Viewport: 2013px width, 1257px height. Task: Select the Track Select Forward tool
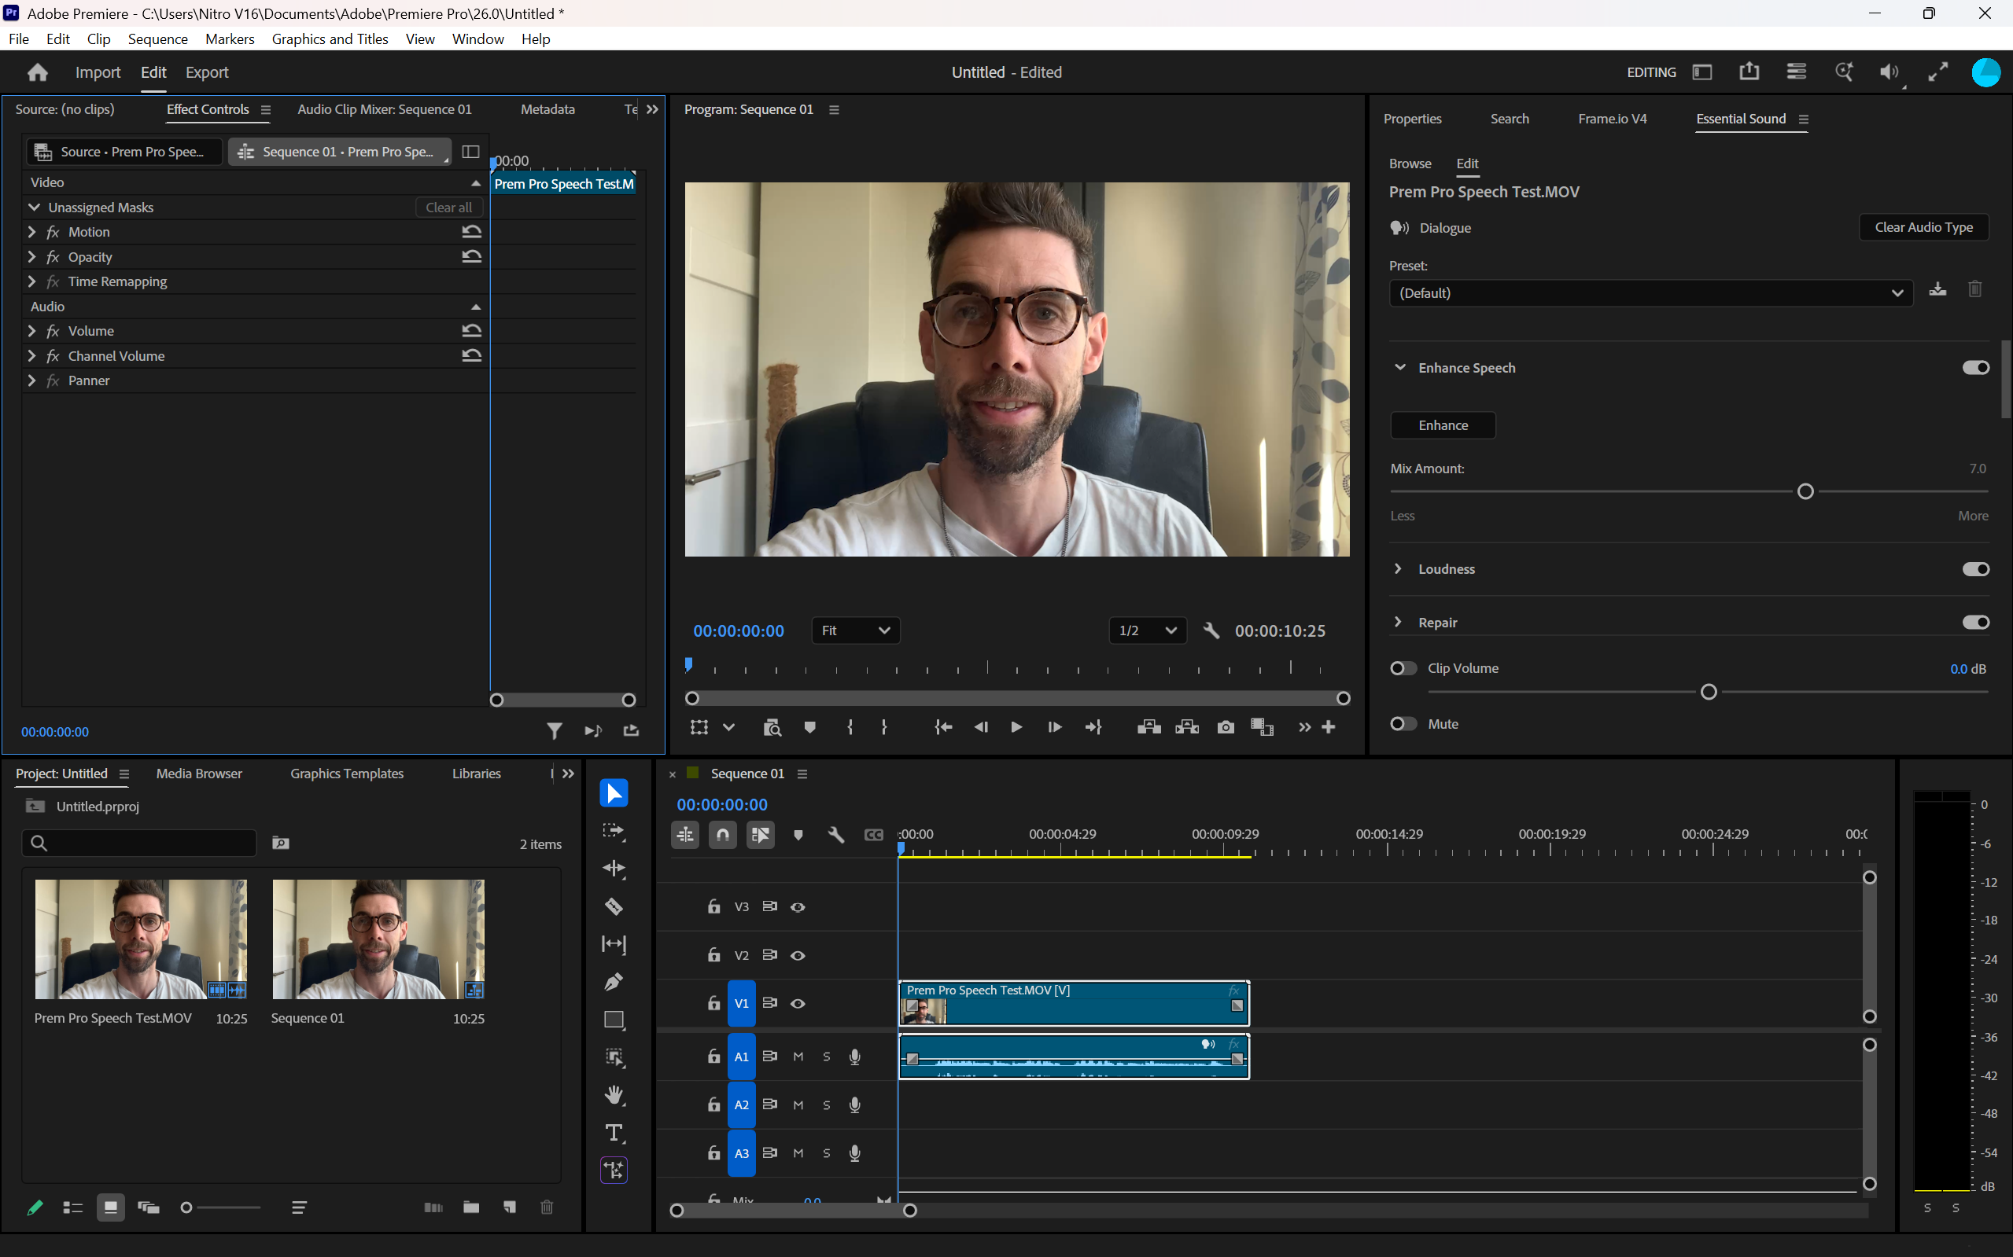(x=614, y=830)
